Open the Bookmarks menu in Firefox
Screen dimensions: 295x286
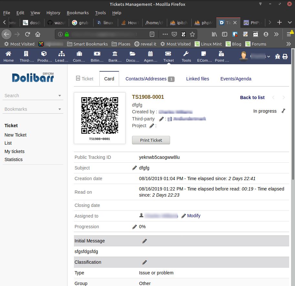(77, 13)
